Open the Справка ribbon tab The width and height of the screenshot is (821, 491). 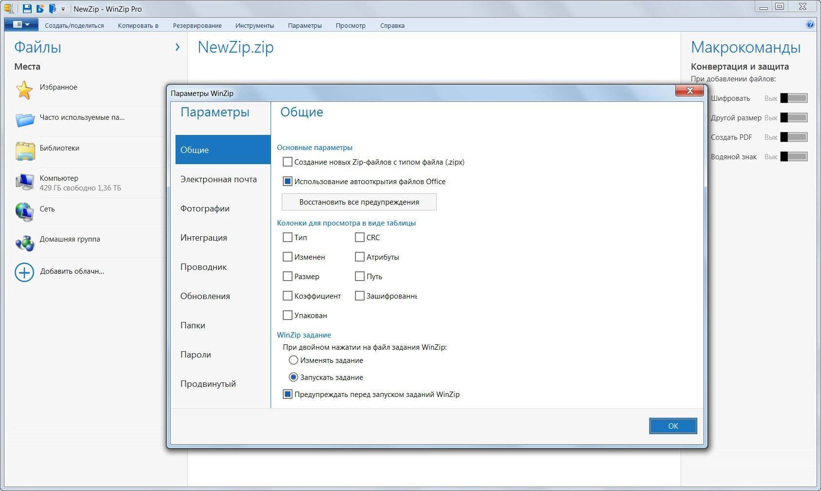pos(392,26)
